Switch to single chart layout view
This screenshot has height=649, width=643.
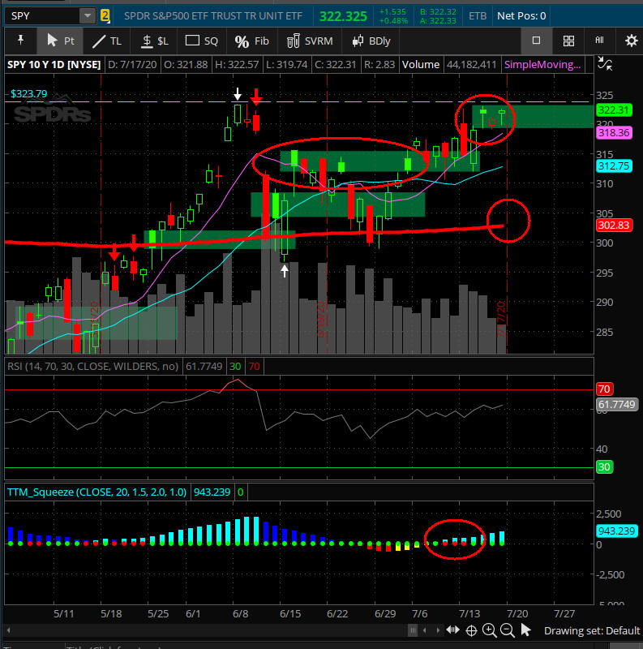(537, 41)
